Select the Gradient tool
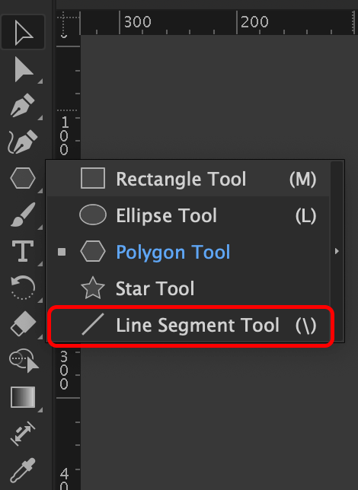The width and height of the screenshot is (358, 490). [x=23, y=397]
